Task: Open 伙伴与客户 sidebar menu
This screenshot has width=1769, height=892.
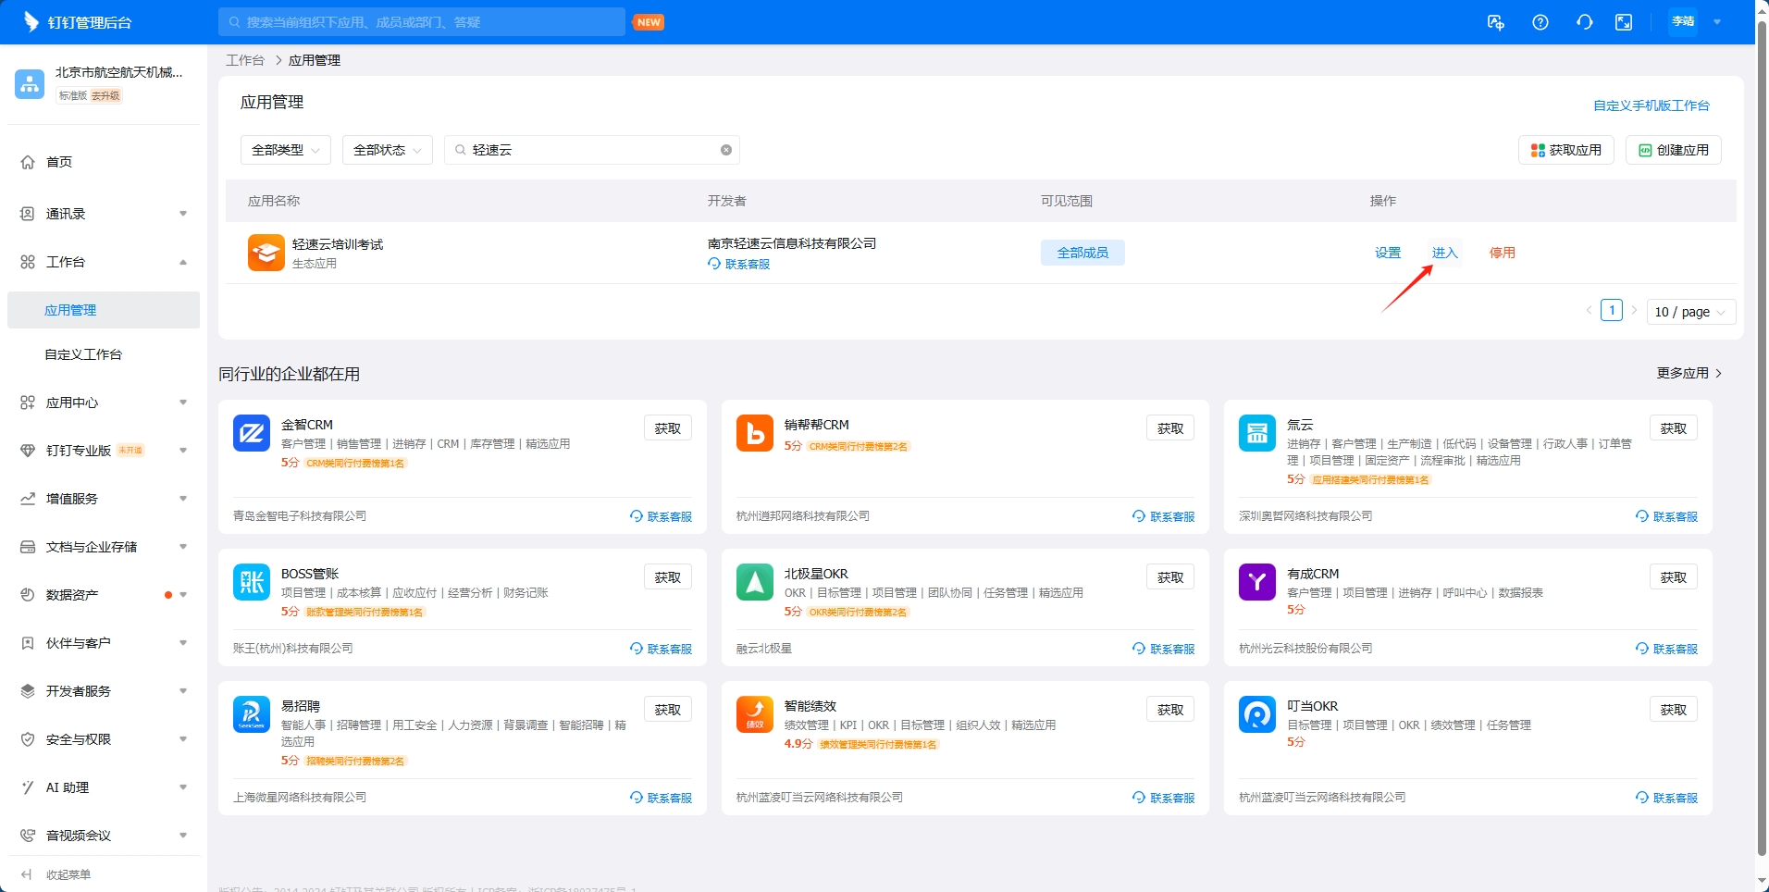Action: point(104,643)
